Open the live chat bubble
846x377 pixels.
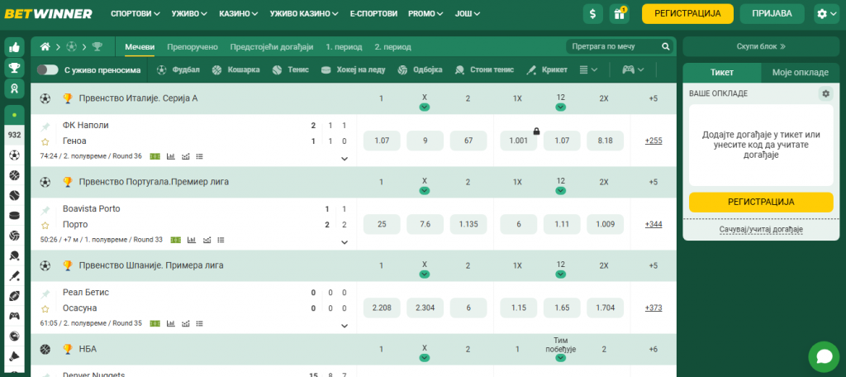pos(824,356)
